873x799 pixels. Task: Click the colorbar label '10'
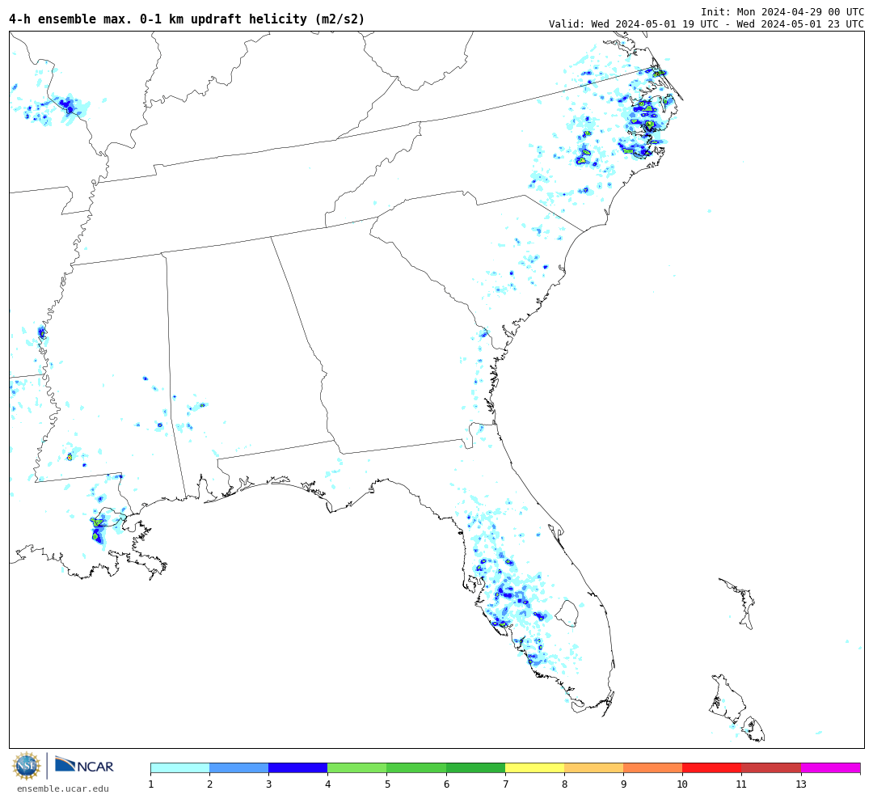[682, 784]
